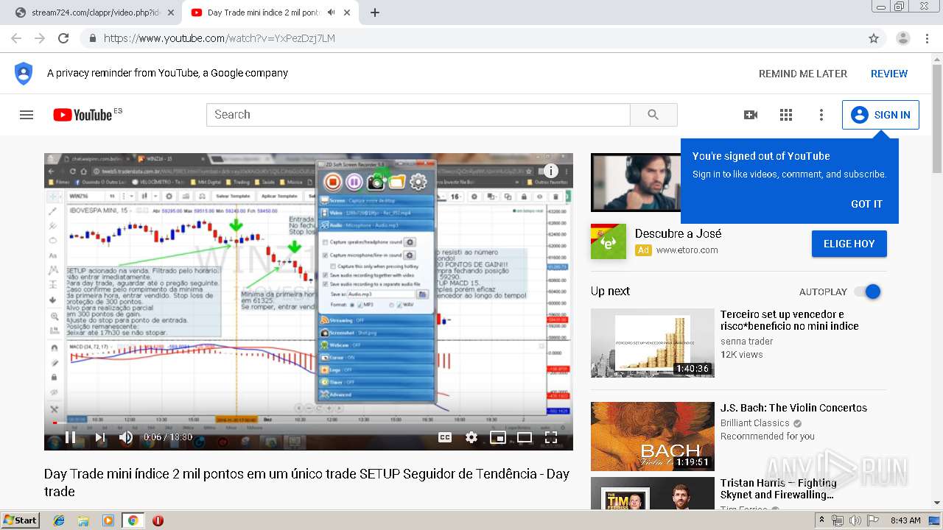Image resolution: width=943 pixels, height=530 pixels.
Task: Focus the YouTube Search field
Action: pos(418,115)
